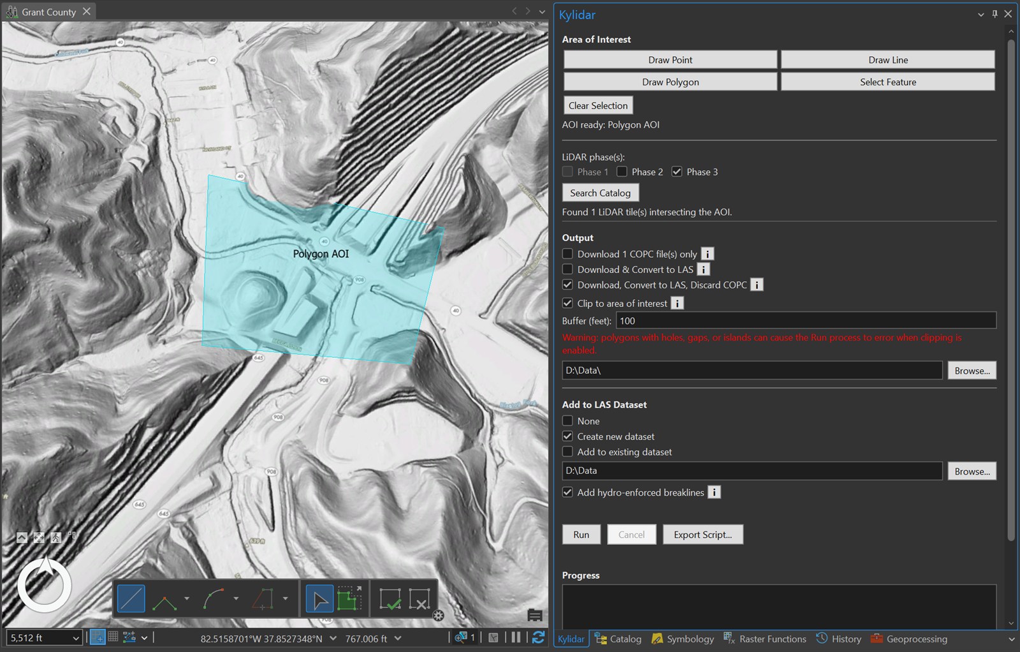The image size is (1020, 652).
Task: Check the Phase 2 checkbox
Action: pyautogui.click(x=622, y=172)
